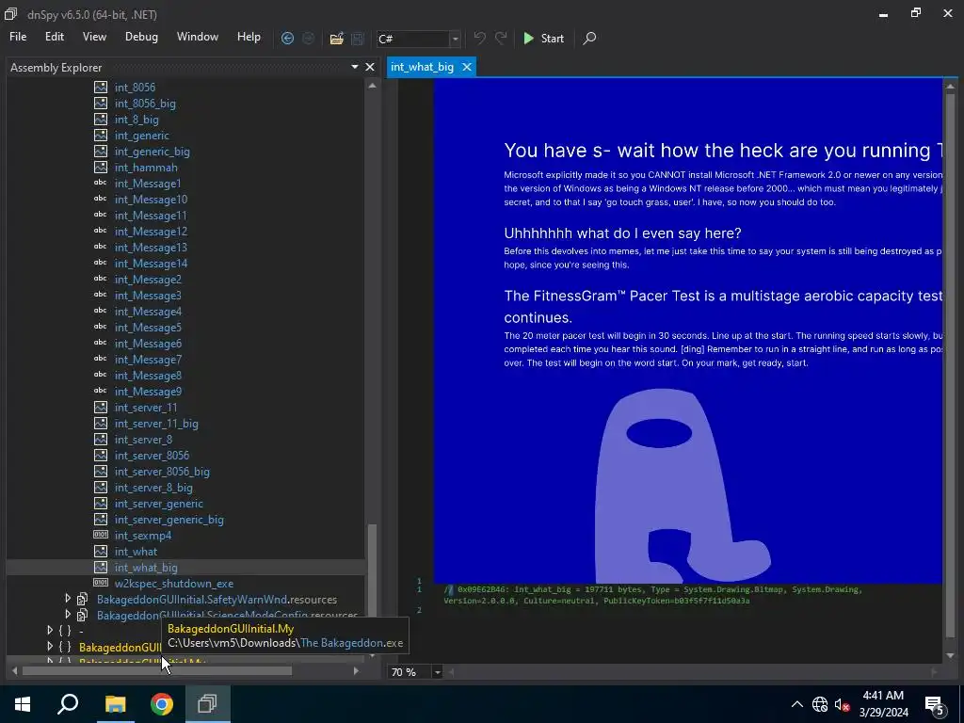Click abc icon beside int_Message11
This screenshot has width=964, height=723.
click(100, 215)
